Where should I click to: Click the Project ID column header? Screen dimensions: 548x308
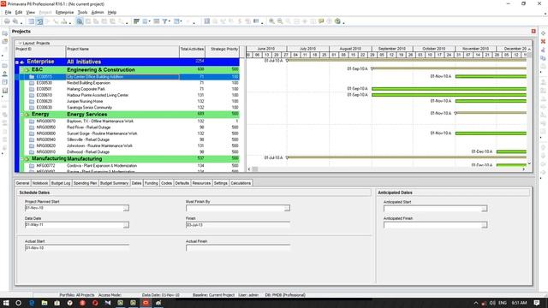tap(40, 51)
